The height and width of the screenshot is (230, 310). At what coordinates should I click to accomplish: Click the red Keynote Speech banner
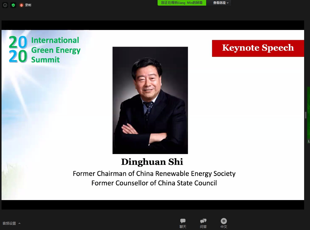point(258,48)
